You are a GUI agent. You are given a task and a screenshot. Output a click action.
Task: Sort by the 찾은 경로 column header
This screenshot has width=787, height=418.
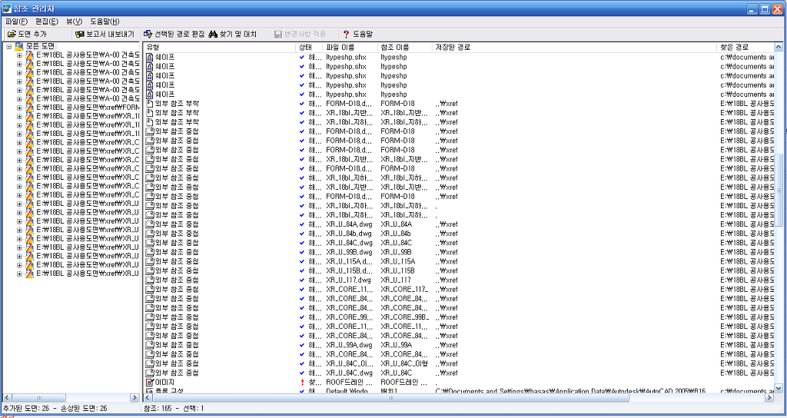click(x=745, y=47)
